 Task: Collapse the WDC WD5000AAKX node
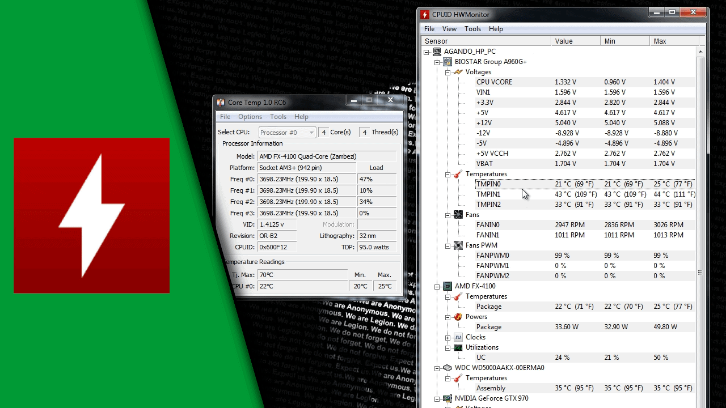[437, 368]
